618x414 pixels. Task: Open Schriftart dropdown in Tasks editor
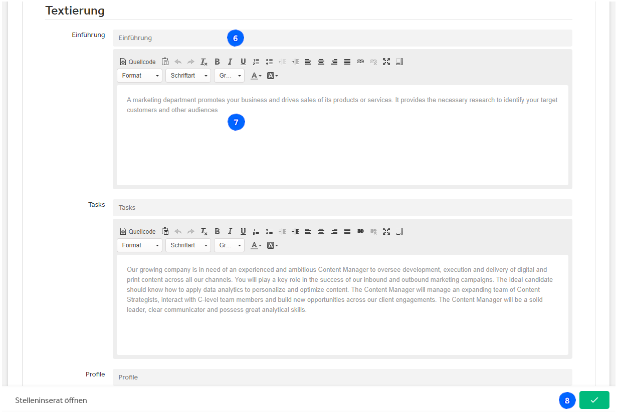click(188, 245)
